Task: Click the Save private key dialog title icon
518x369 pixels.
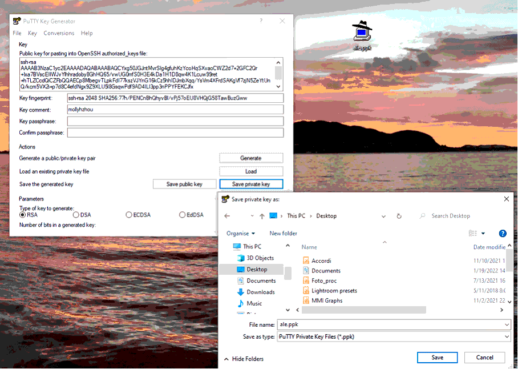Action: 225,199
